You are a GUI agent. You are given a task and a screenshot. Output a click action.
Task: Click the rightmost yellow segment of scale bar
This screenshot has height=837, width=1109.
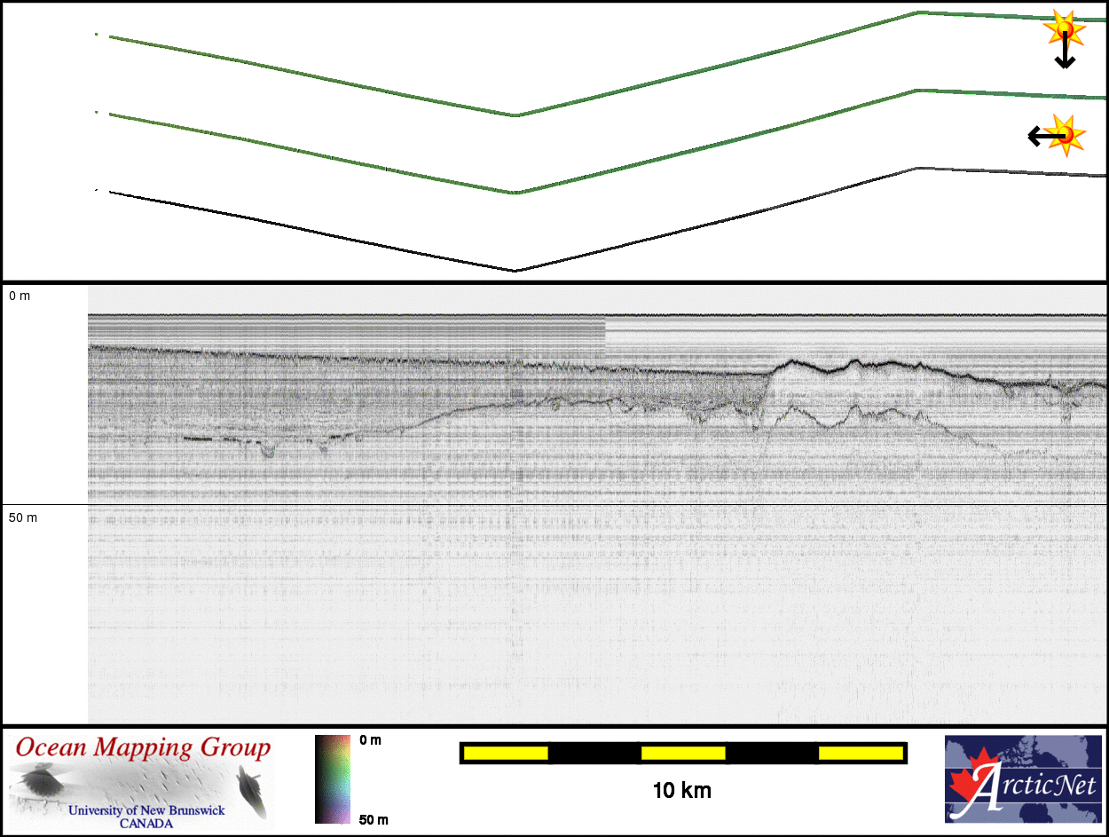pos(860,753)
